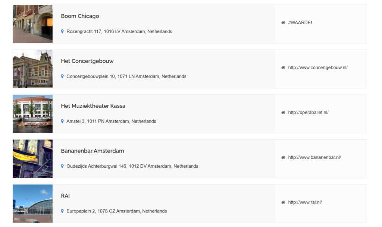Click the location pin icon beside Concertgebouwplein 10
This screenshot has width=382, height=227.
coord(62,76)
